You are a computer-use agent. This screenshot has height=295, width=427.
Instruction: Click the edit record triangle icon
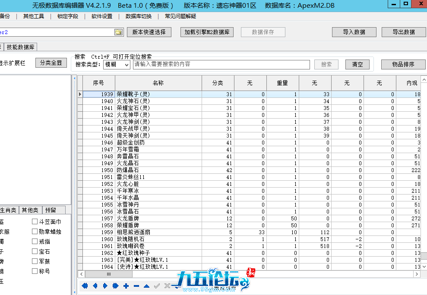(x=147, y=286)
